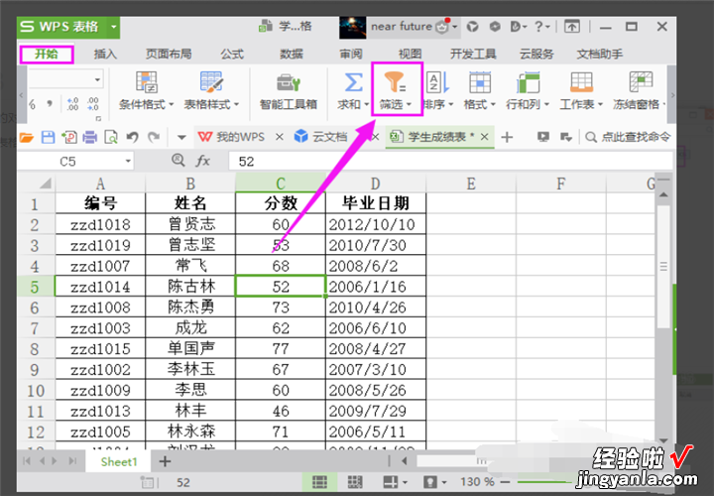Click the 点此查找命令 search box
The height and width of the screenshot is (496, 714).
[x=628, y=137]
